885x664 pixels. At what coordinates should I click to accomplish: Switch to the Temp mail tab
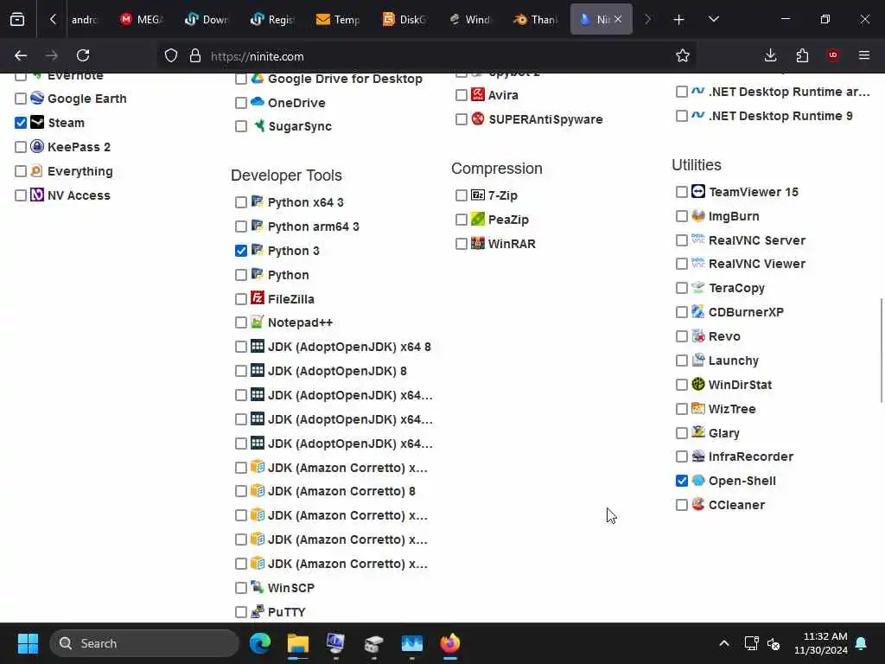338,19
